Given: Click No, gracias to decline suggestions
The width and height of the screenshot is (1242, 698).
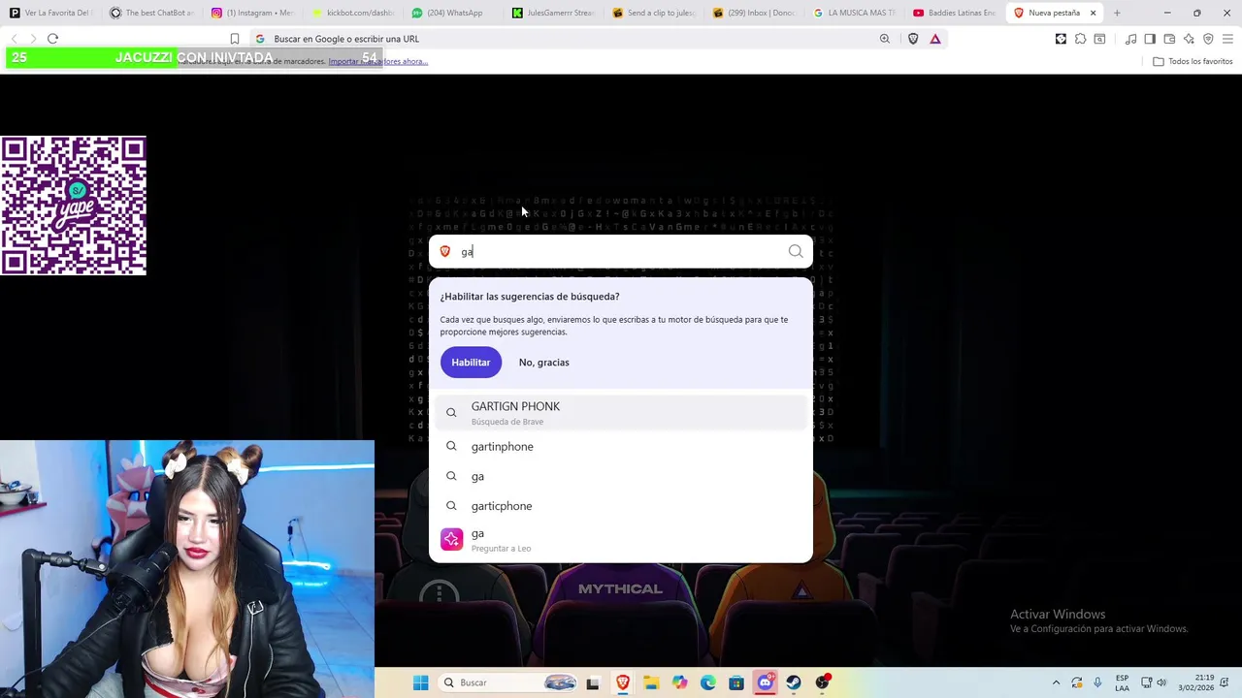Looking at the screenshot, I should coord(543,362).
